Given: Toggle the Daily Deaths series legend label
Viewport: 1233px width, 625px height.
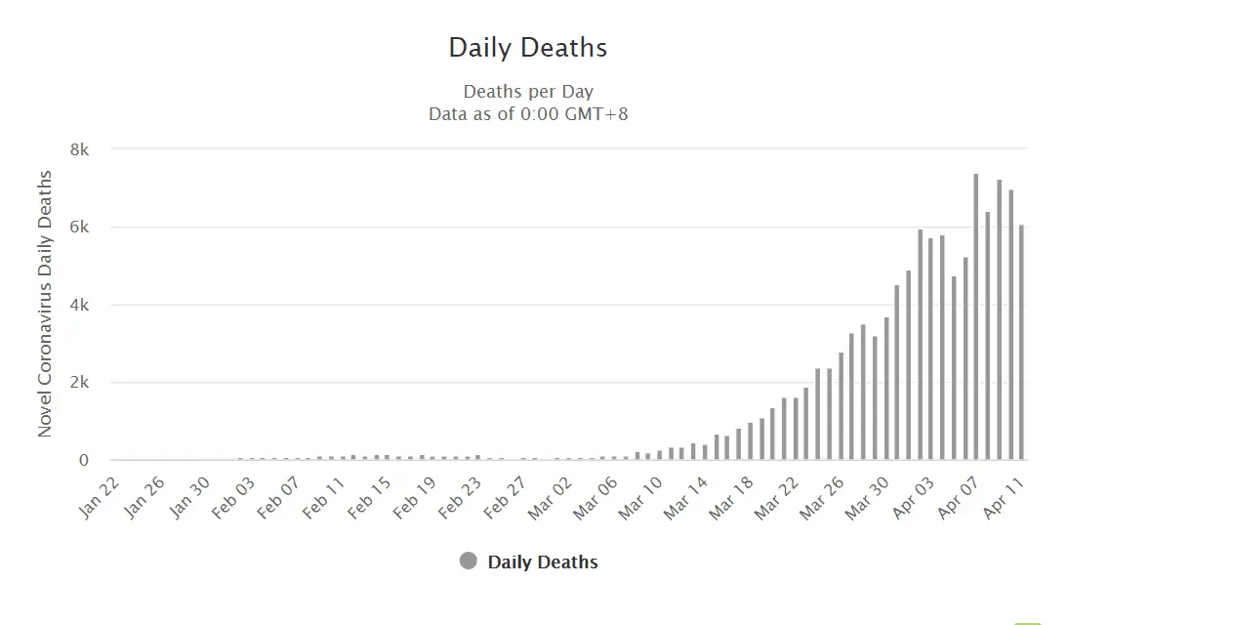Looking at the screenshot, I should click(x=542, y=562).
